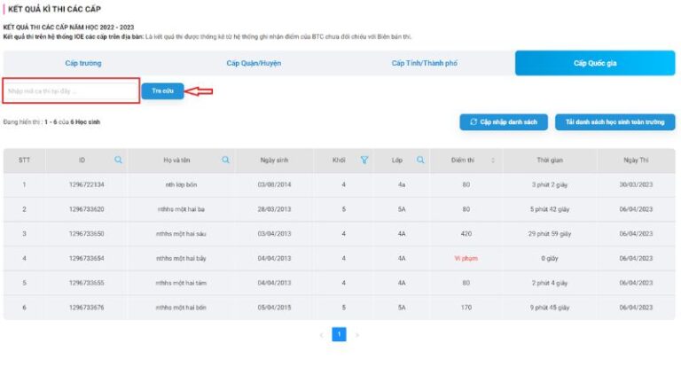Open the Khối column filter funnel
The height and width of the screenshot is (383, 681).
click(x=364, y=160)
